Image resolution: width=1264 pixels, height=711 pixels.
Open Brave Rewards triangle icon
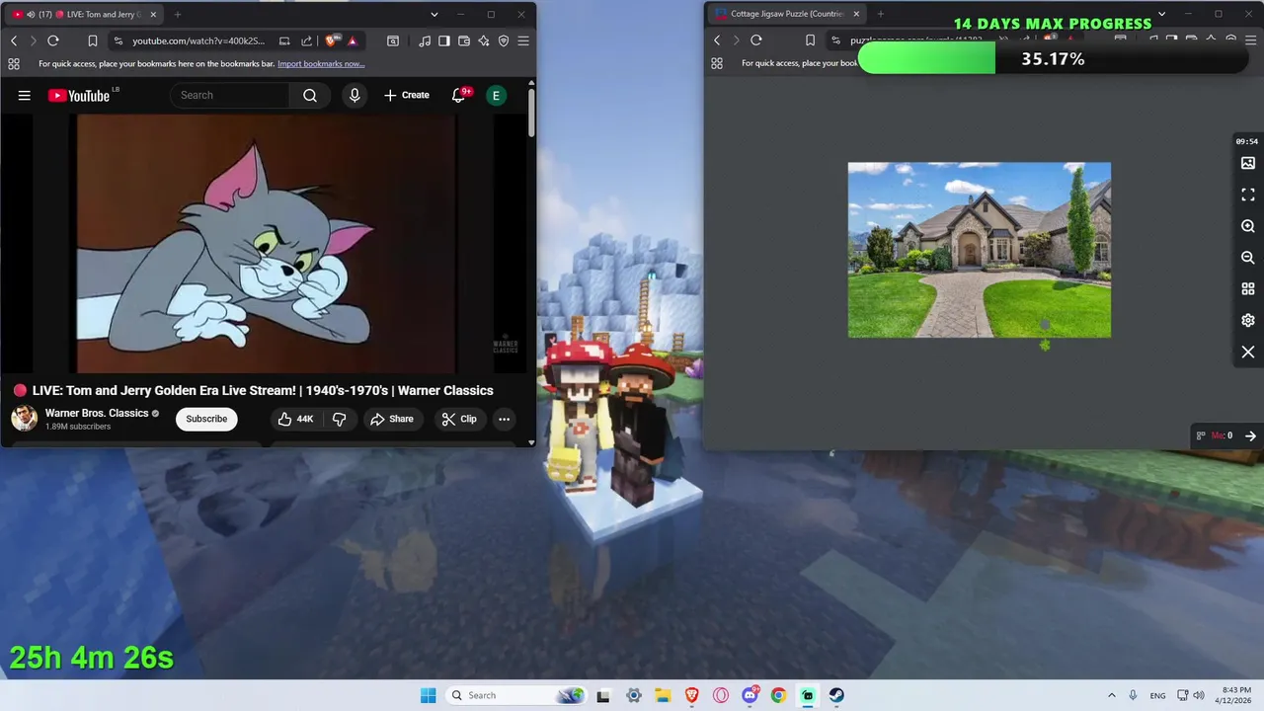click(x=353, y=40)
